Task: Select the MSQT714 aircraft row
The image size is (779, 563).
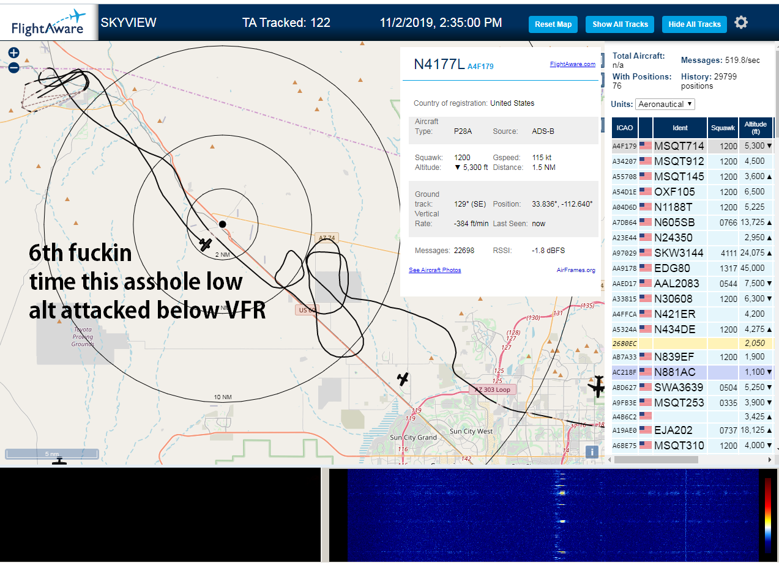Action: pos(693,146)
